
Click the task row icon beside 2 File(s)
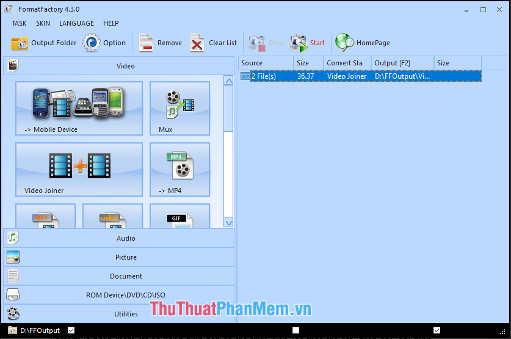point(245,76)
